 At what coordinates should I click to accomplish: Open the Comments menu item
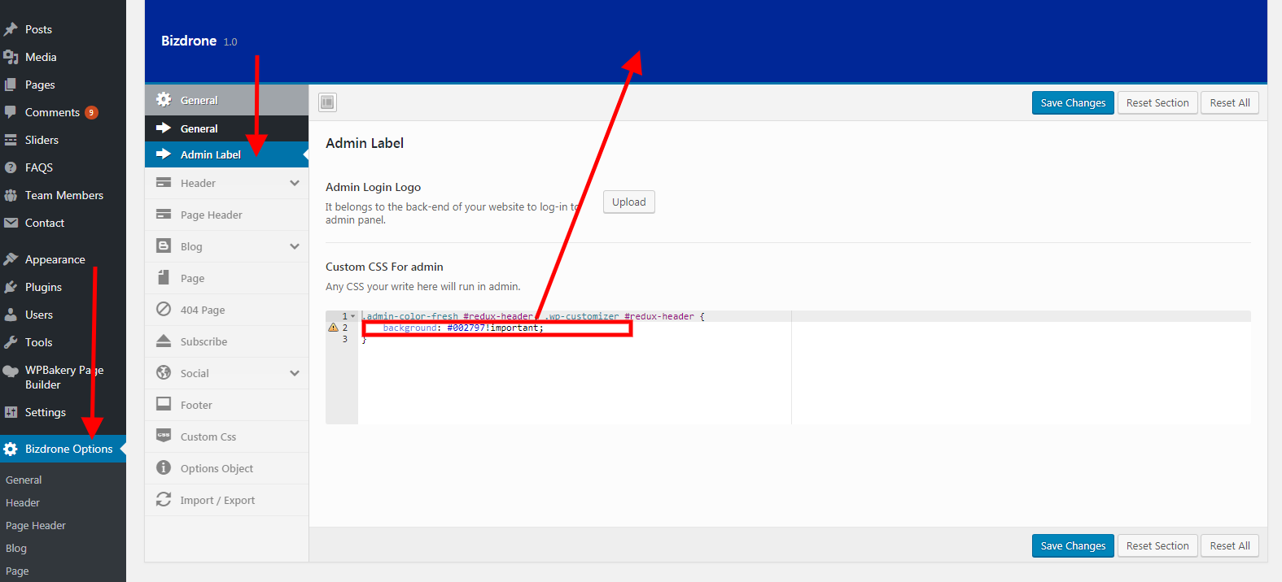(x=63, y=112)
